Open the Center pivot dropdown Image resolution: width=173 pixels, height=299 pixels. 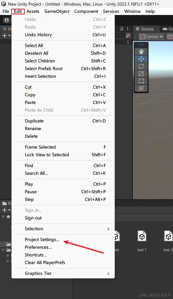(x=151, y=37)
